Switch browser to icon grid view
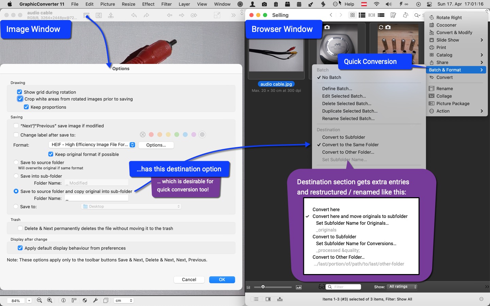Image resolution: width=490 pixels, height=306 pixels. (353, 15)
